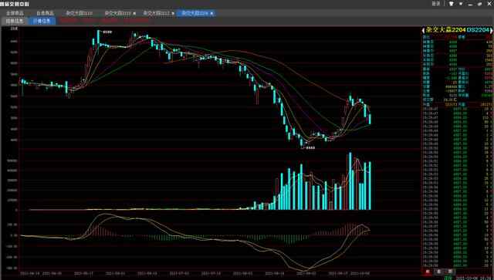494x280 pixels.
Task: Switch to the second tab in the top tab row
Action: [45, 13]
